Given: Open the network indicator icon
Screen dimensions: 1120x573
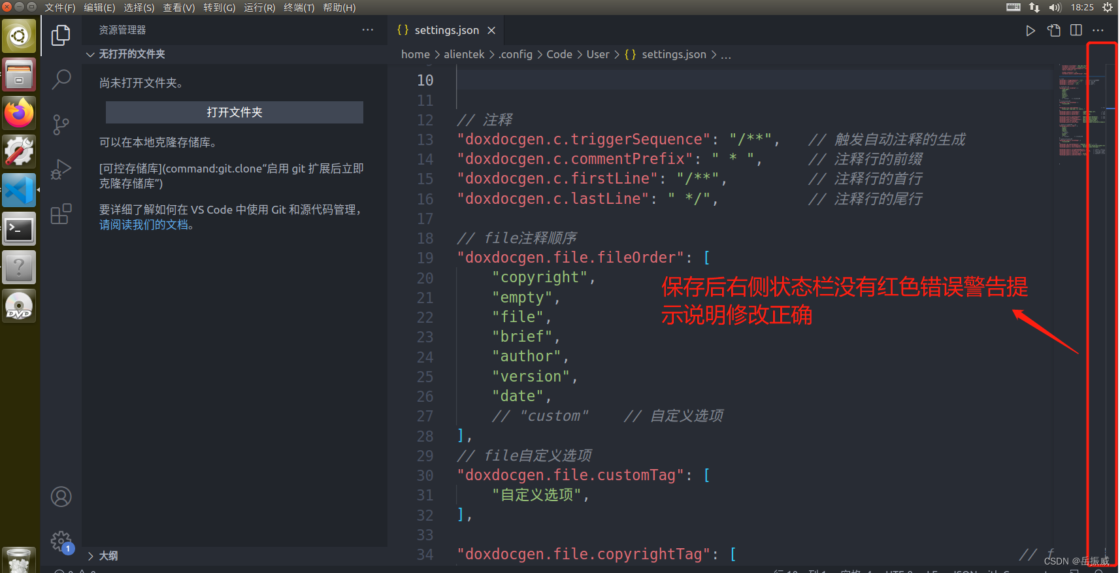Looking at the screenshot, I should click(x=1034, y=7).
